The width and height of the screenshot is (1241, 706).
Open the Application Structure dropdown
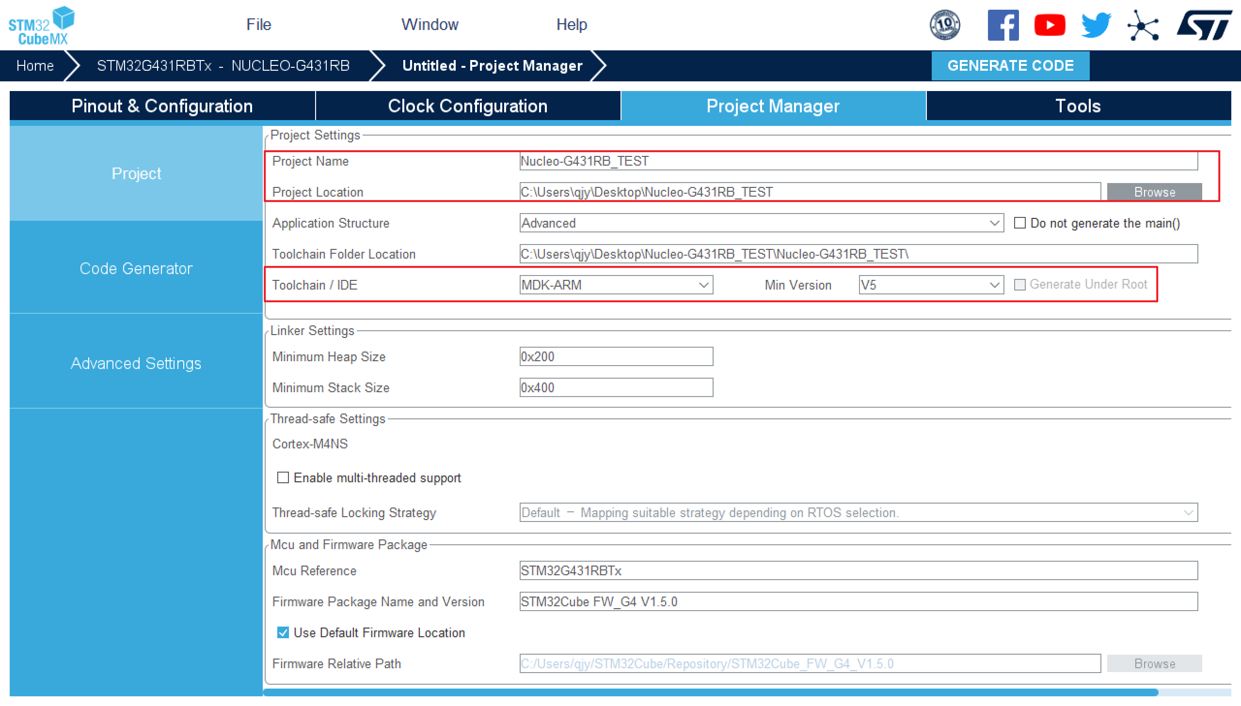[761, 223]
